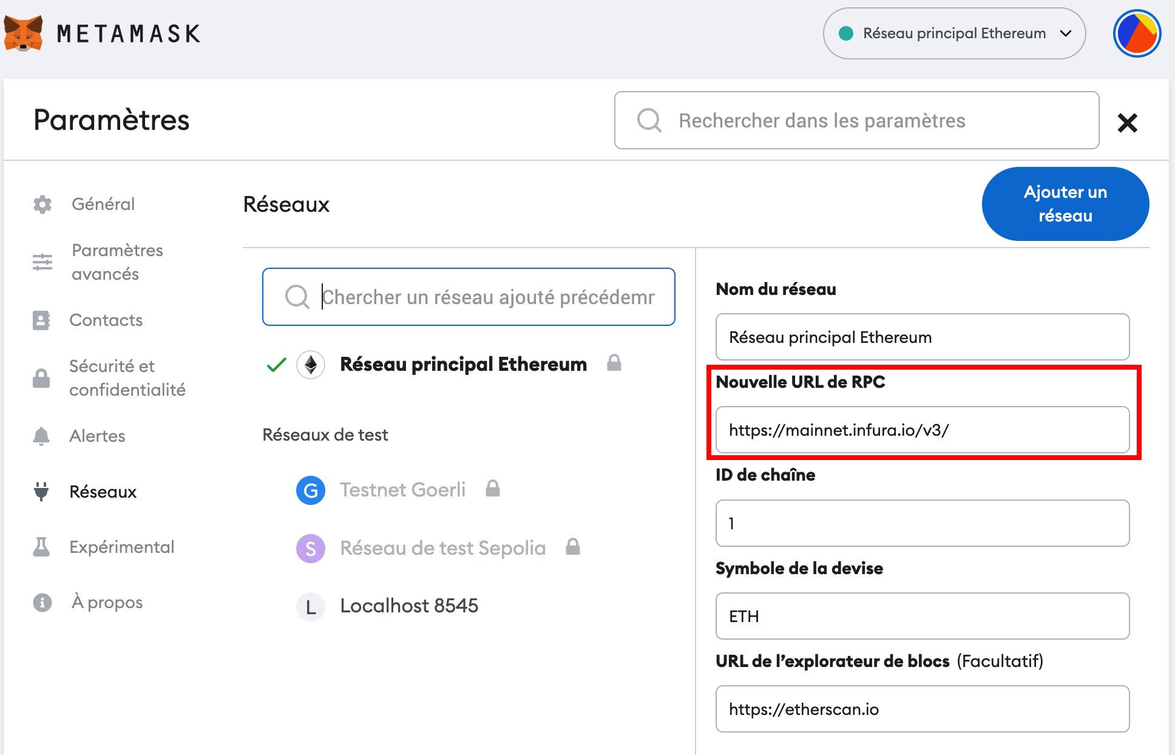Click the green checkmark beside Ethereum mainnet

click(277, 365)
